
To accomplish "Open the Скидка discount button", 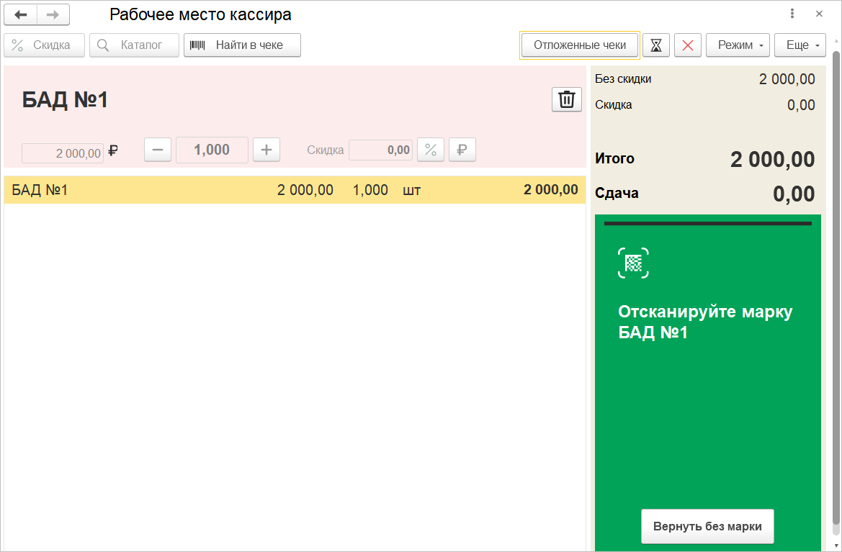I will pos(44,45).
